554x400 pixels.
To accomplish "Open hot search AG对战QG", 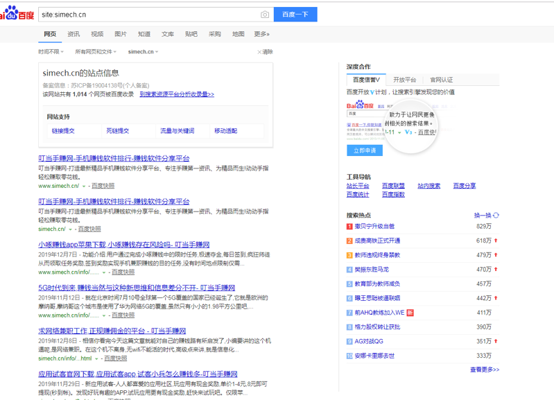I will tap(369, 341).
